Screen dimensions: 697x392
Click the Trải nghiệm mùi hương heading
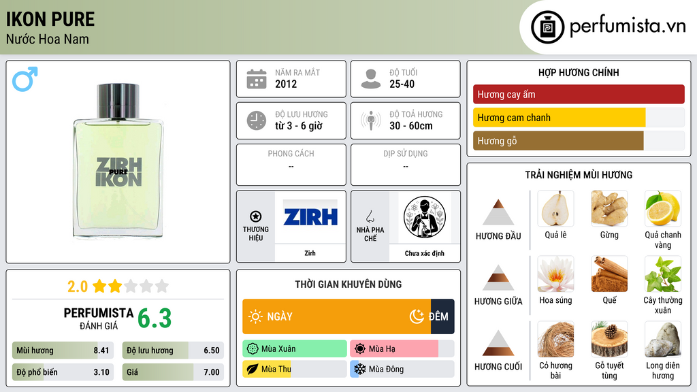[579, 175]
